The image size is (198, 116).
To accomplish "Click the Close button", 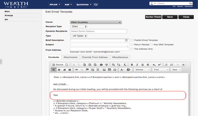I will click(x=186, y=17).
